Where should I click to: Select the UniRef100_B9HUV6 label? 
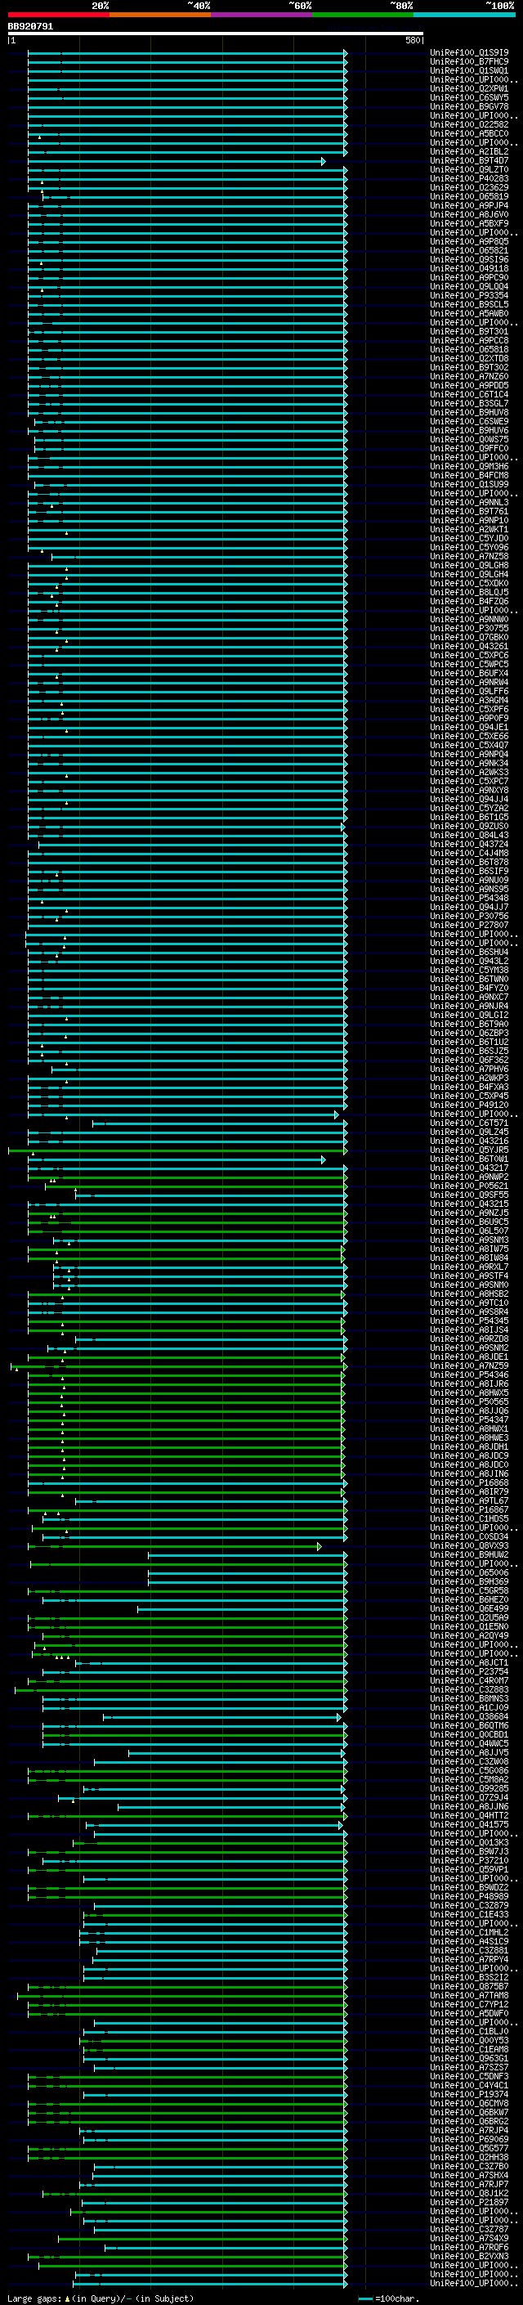(469, 430)
